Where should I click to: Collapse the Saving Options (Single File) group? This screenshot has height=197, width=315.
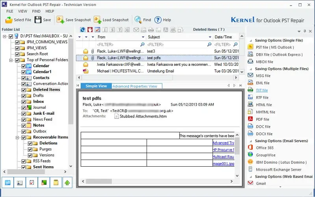[251, 41]
